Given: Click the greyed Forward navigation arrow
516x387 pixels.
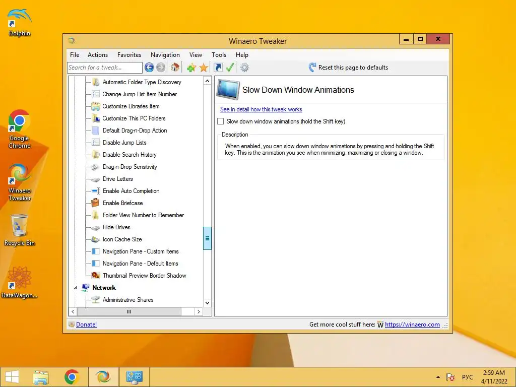Looking at the screenshot, I should point(161,68).
